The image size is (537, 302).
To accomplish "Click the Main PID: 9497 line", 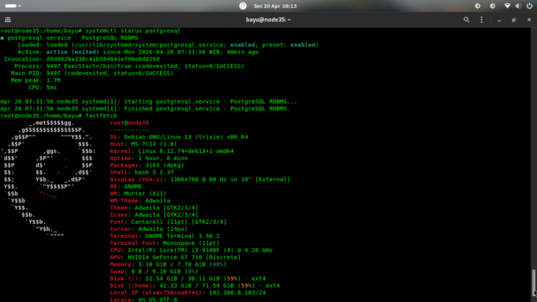I will (x=91, y=73).
